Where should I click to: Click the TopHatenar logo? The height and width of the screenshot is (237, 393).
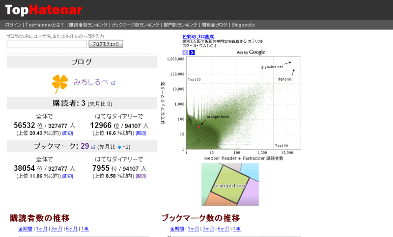click(x=44, y=10)
